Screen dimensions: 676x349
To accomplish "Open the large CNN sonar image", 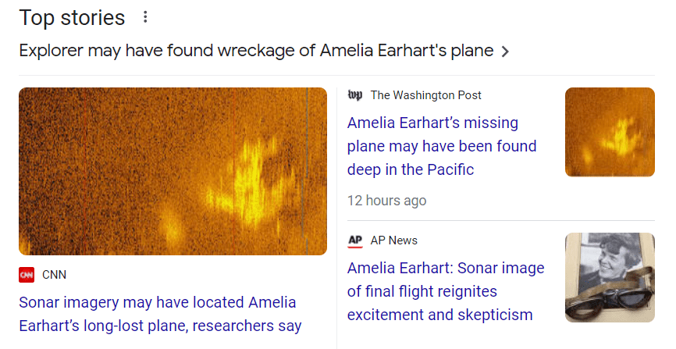I will pyautogui.click(x=173, y=171).
